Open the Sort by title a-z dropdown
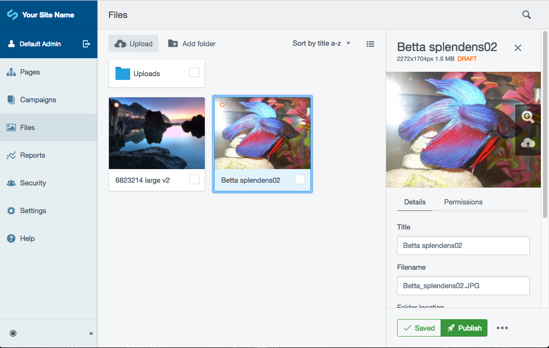 pos(321,43)
